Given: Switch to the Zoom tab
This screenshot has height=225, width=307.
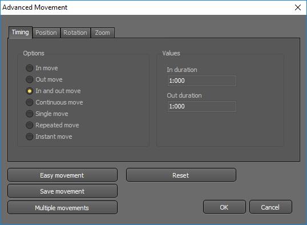Looking at the screenshot, I should click(103, 33).
